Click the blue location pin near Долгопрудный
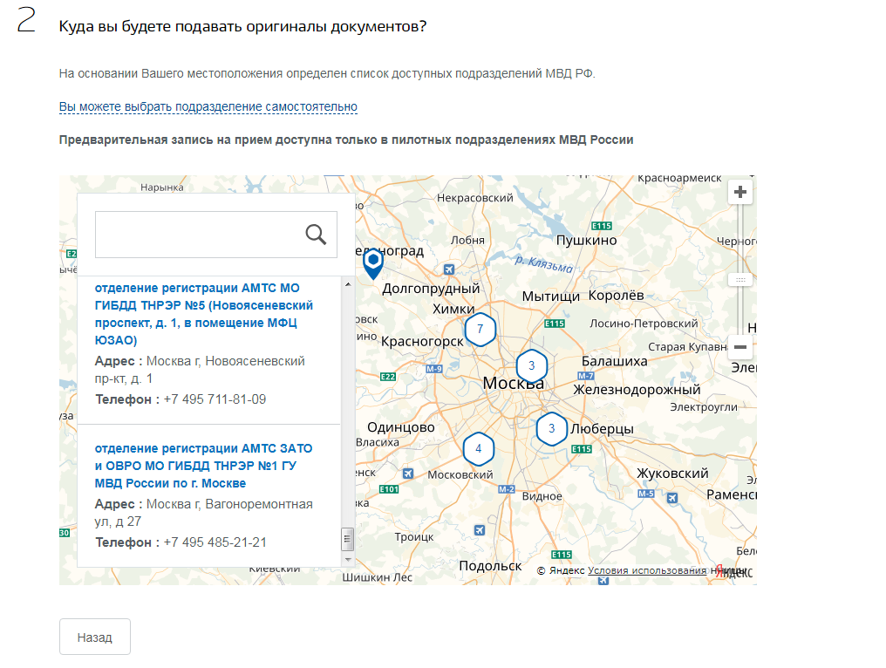886x668 pixels. tap(373, 262)
